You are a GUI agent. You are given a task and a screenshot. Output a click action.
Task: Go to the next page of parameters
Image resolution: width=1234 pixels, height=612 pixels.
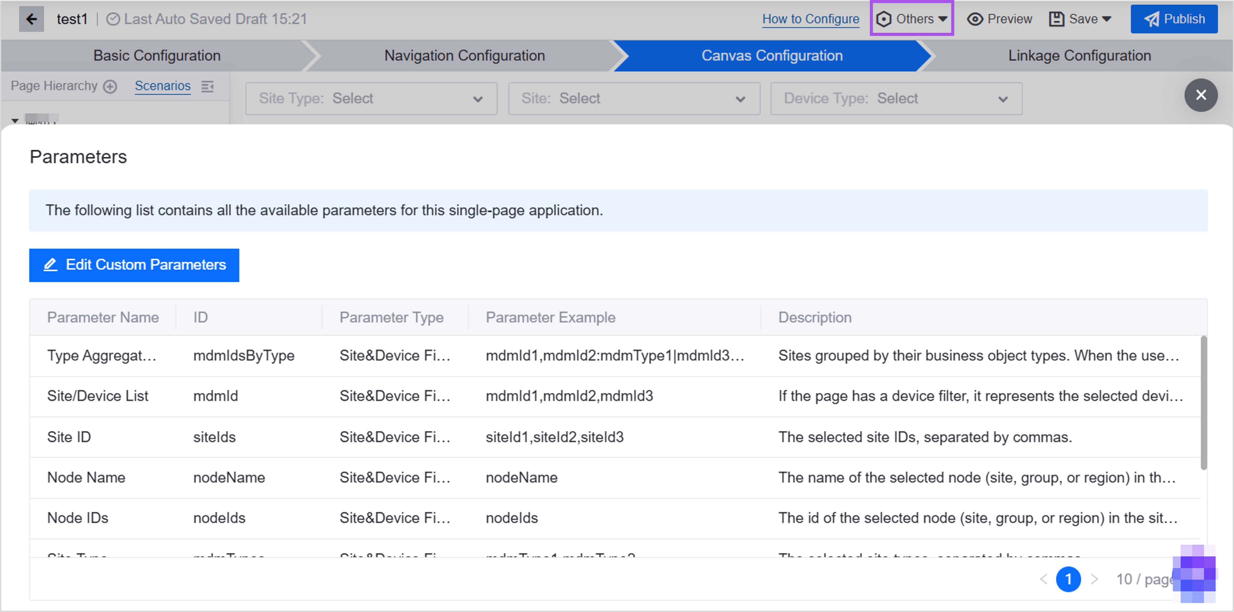[x=1094, y=579]
